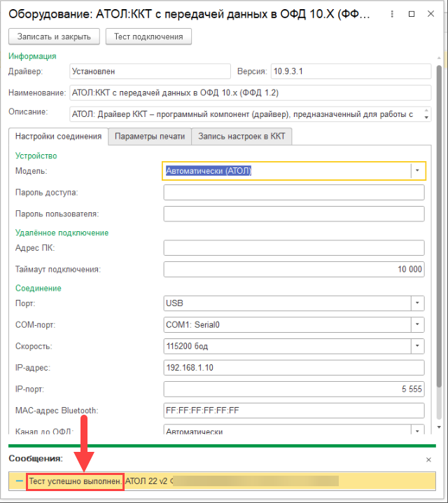This screenshot has height=503, width=448.
Task: Expand the Порт dropdown showing USB
Action: coord(417,303)
